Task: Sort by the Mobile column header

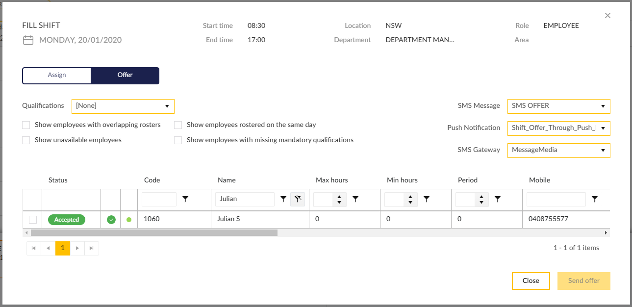Action: click(539, 180)
